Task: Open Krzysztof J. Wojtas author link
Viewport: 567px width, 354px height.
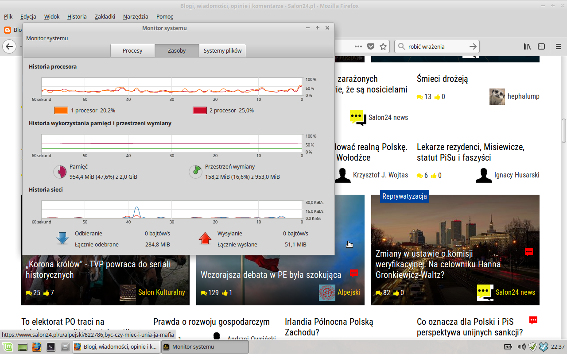Action: (381, 175)
